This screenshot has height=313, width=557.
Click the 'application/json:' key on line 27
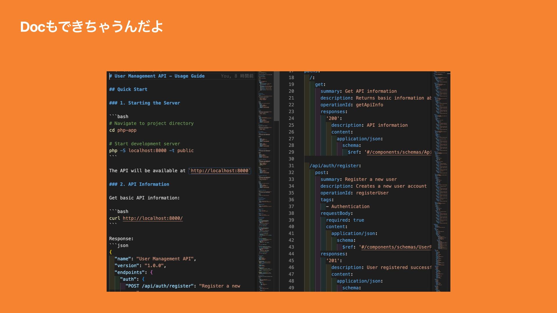coord(360,139)
